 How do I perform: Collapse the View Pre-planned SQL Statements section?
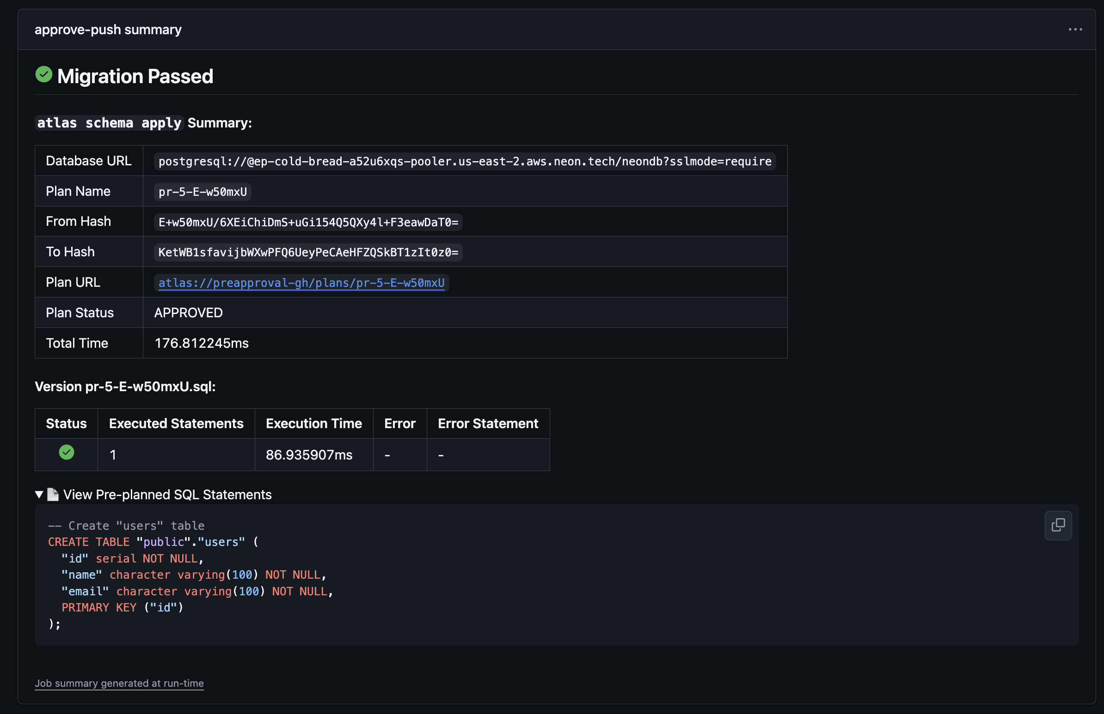click(167, 494)
